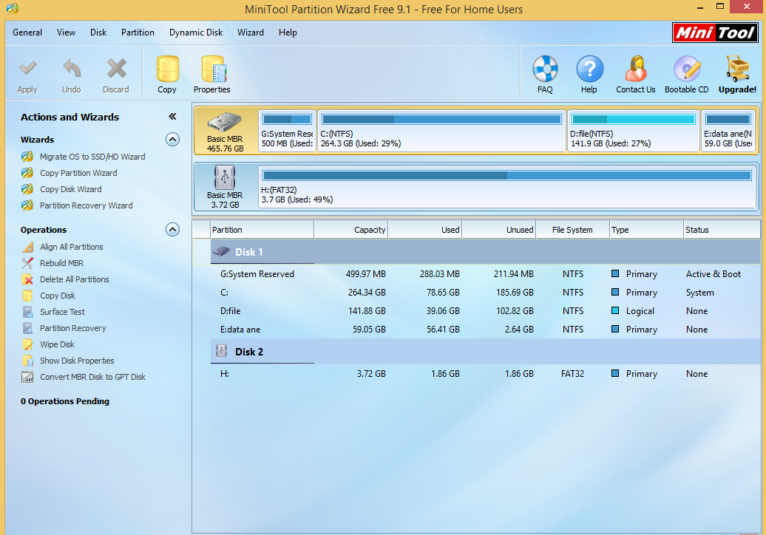
Task: Open the Wizard menu
Action: click(x=251, y=33)
